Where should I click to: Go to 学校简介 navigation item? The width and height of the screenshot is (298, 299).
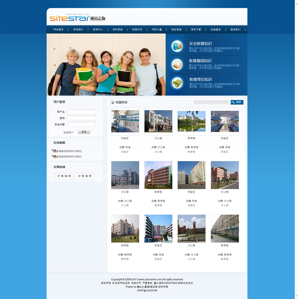(x=78, y=29)
